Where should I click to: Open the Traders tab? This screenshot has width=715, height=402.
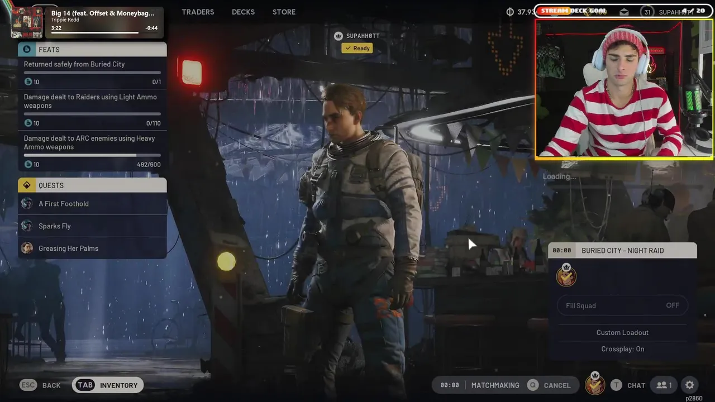(198, 12)
